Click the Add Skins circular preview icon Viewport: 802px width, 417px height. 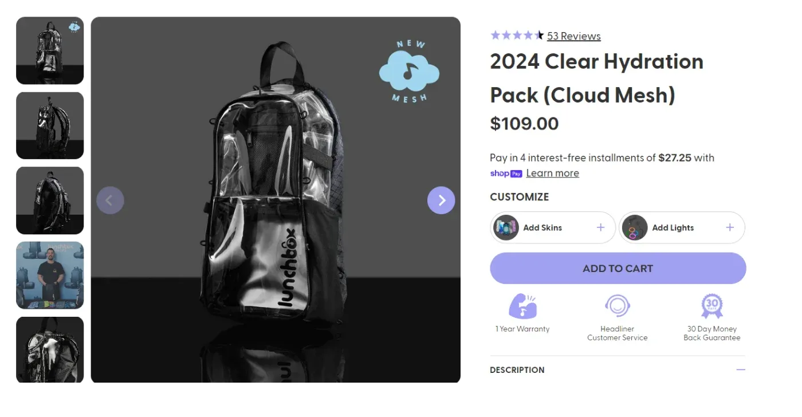(x=505, y=227)
